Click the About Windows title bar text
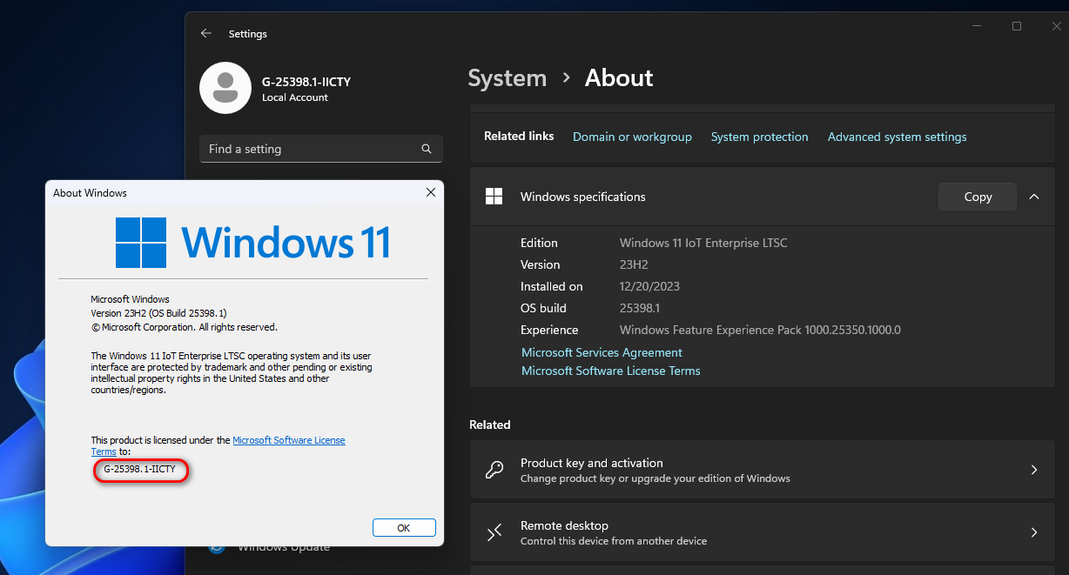Image resolution: width=1069 pixels, height=575 pixels. point(90,192)
